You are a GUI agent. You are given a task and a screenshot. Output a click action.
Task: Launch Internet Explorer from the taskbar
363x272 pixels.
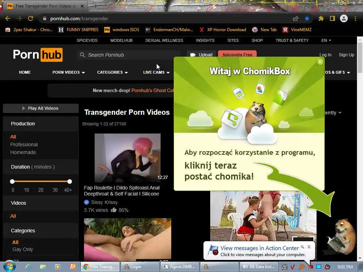tap(28, 267)
